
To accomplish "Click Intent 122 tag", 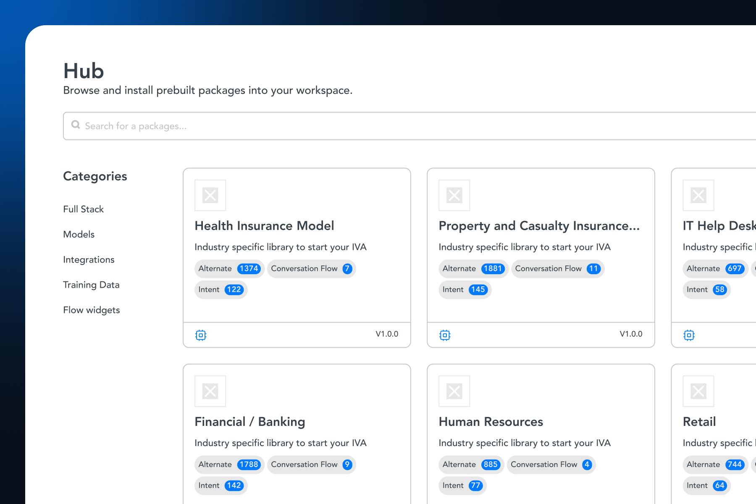I will [x=221, y=290].
